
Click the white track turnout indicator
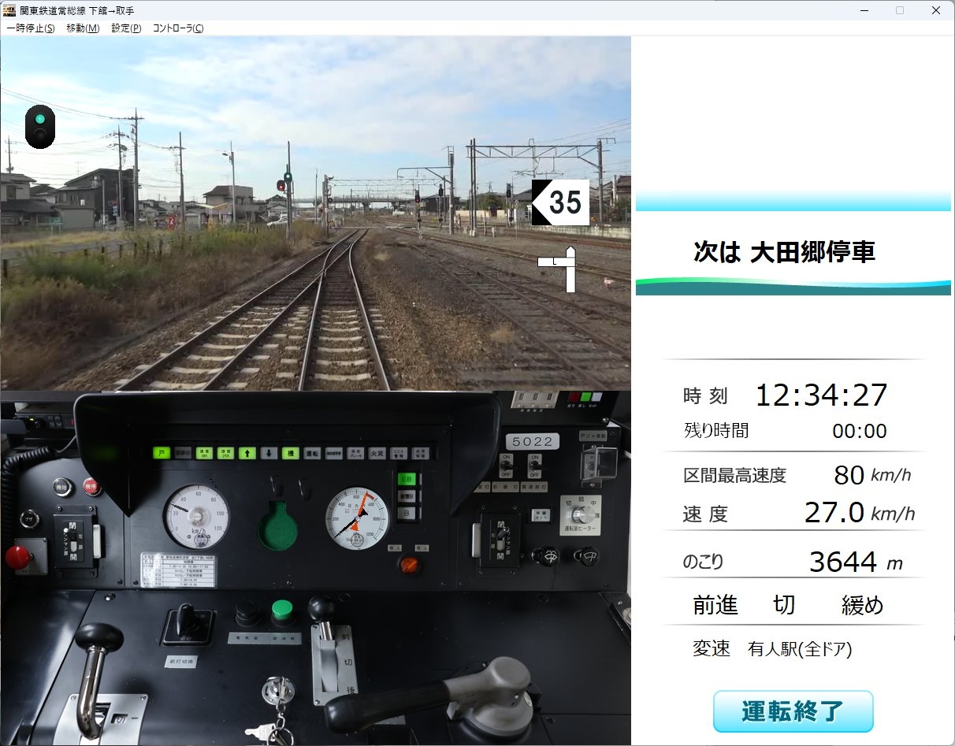[x=559, y=269]
